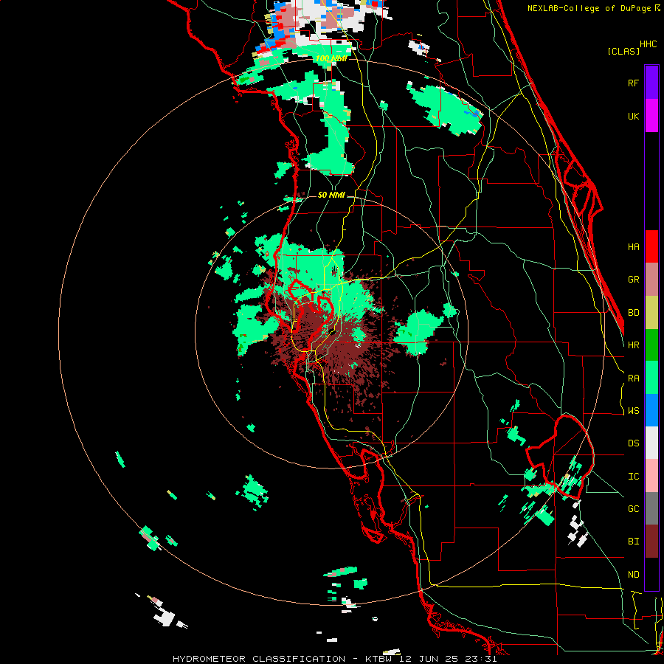Select the "DS" legend label

pyautogui.click(x=633, y=443)
